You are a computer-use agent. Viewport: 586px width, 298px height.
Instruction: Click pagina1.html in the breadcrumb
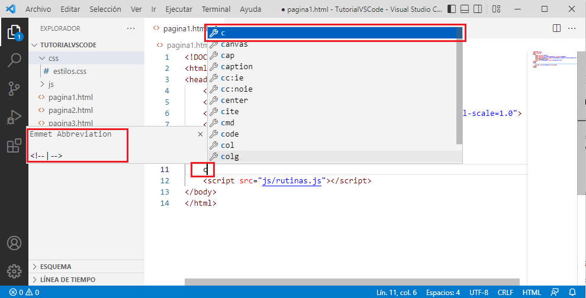click(x=182, y=45)
